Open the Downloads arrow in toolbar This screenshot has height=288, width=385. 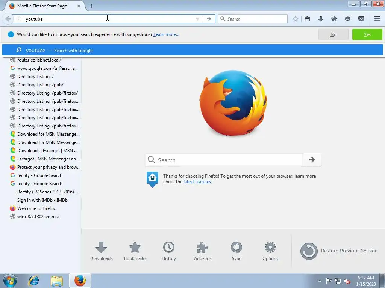point(320,19)
